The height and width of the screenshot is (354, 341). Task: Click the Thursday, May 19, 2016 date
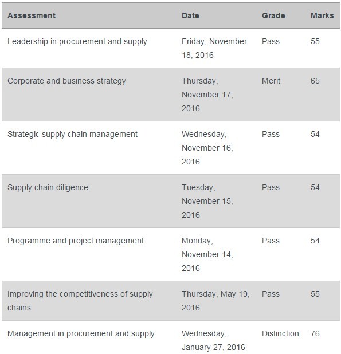tap(215, 301)
